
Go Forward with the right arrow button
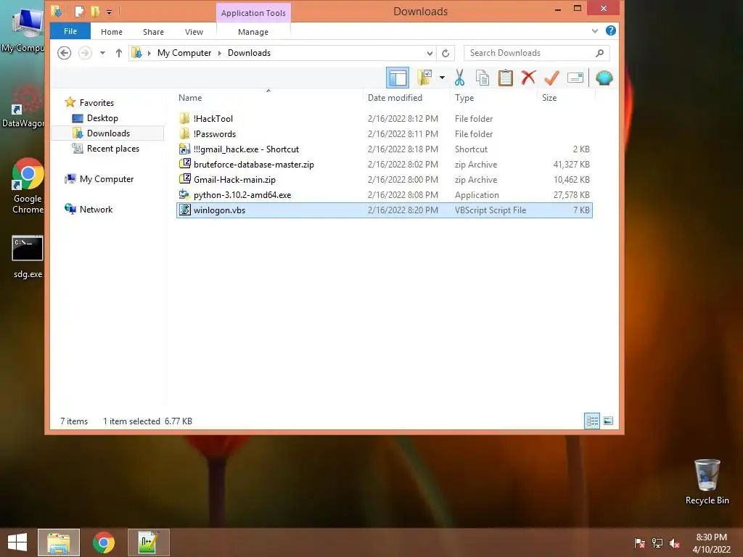pos(85,52)
